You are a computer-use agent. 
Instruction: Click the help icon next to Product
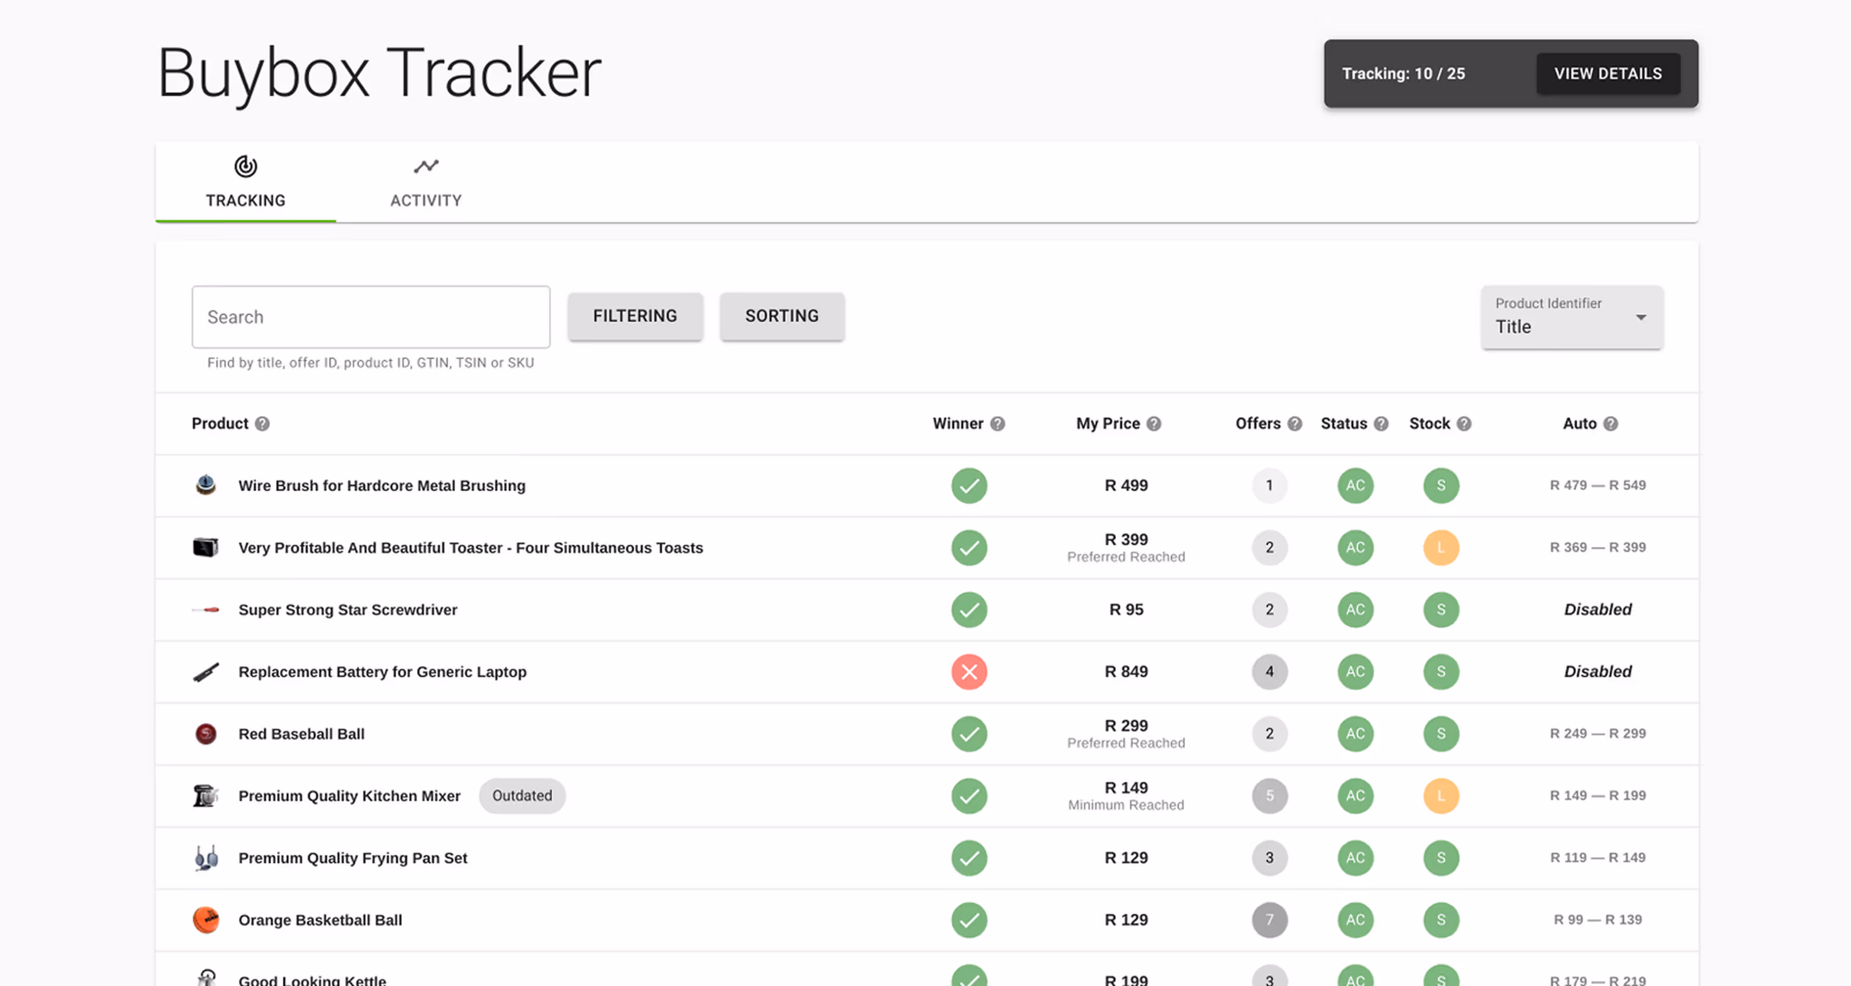pyautogui.click(x=262, y=424)
